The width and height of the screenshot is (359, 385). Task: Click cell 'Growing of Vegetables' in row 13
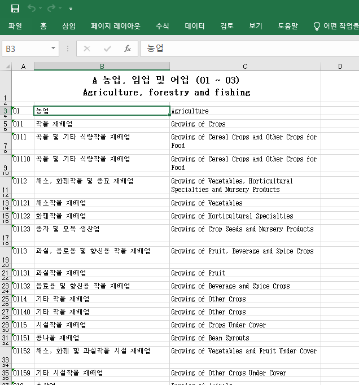(x=245, y=203)
